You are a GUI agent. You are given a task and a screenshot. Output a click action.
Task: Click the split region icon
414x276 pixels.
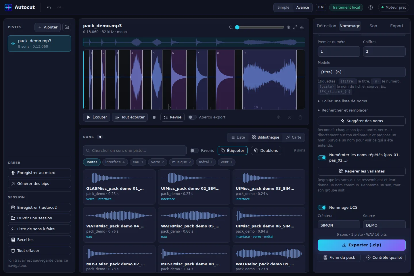279,117
